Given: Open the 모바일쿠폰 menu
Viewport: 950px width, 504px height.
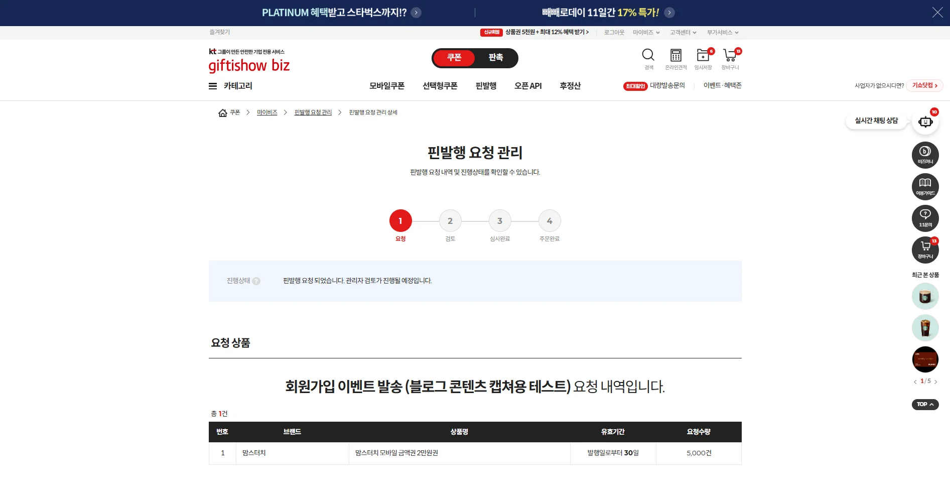Looking at the screenshot, I should (x=386, y=86).
